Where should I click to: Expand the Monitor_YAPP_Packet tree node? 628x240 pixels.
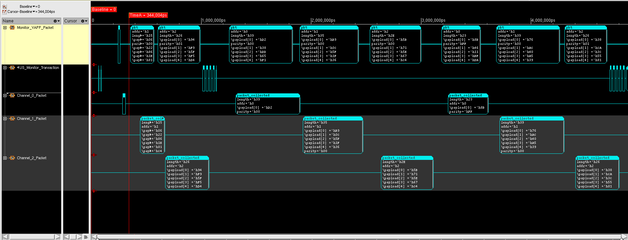coord(5,28)
